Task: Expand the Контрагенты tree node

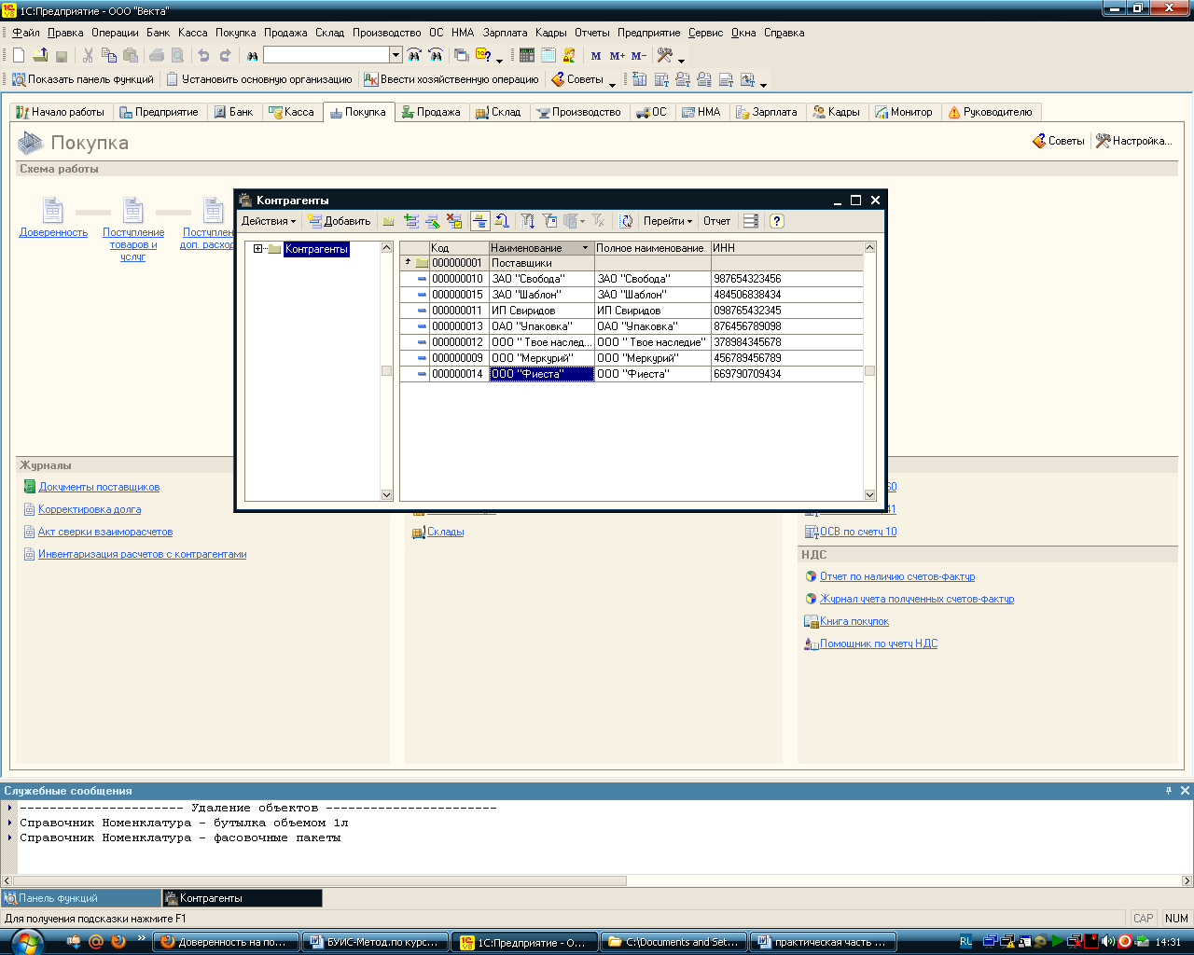Action: (x=258, y=249)
